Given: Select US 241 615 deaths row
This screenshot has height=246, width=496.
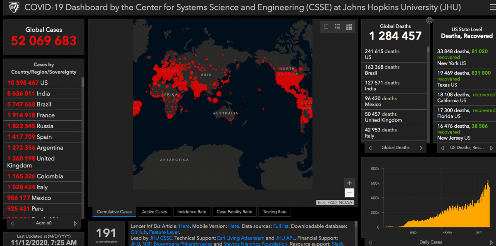Looking at the screenshot, I should tap(394, 54).
